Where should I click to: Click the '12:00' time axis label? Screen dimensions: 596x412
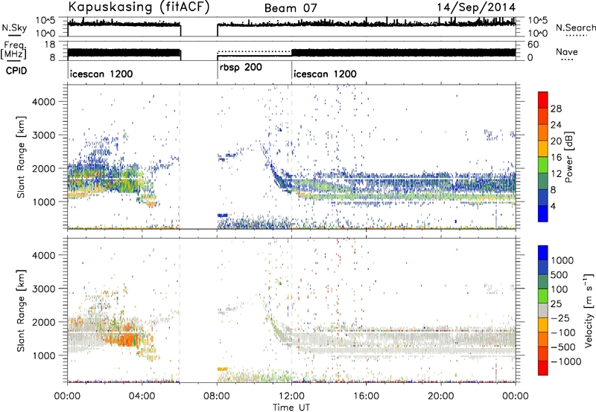291,396
